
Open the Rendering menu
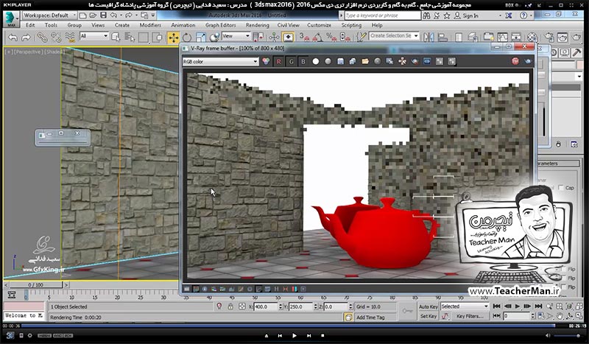click(x=257, y=25)
